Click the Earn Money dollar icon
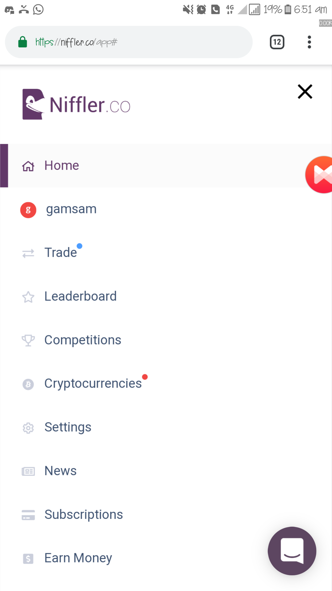Screen dimensions: 332x591 (28, 558)
